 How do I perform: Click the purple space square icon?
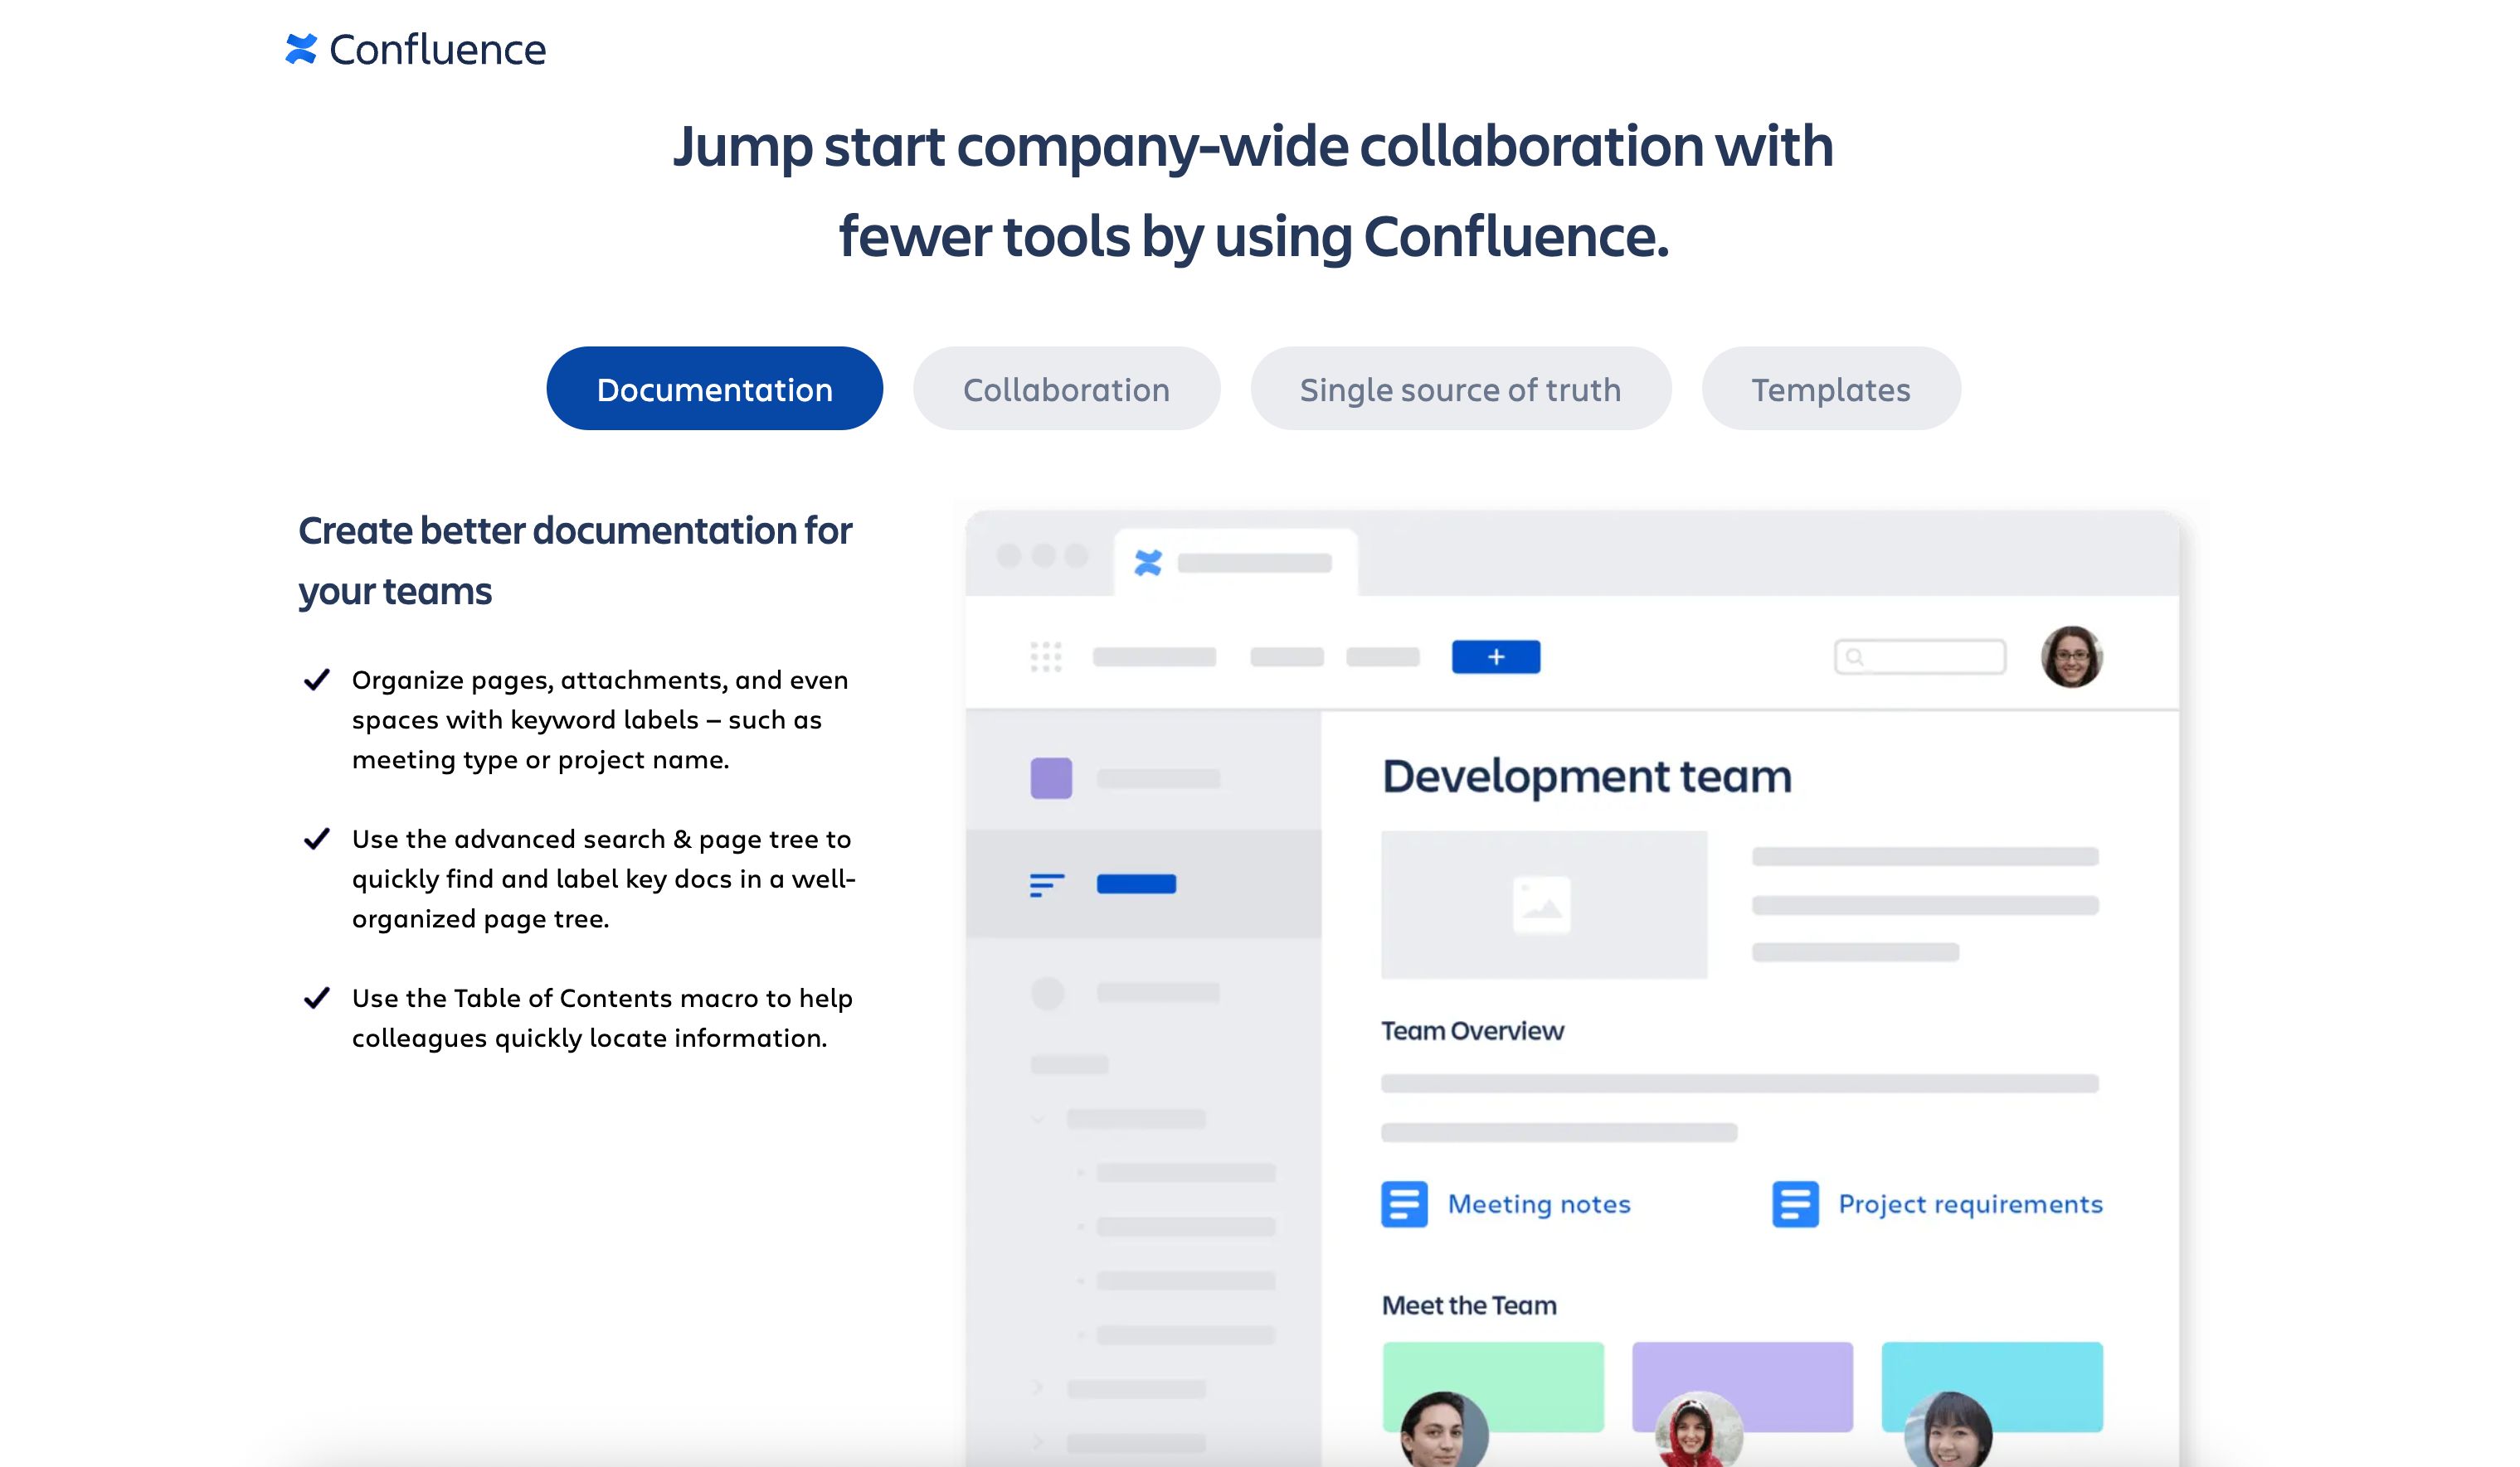(1051, 777)
